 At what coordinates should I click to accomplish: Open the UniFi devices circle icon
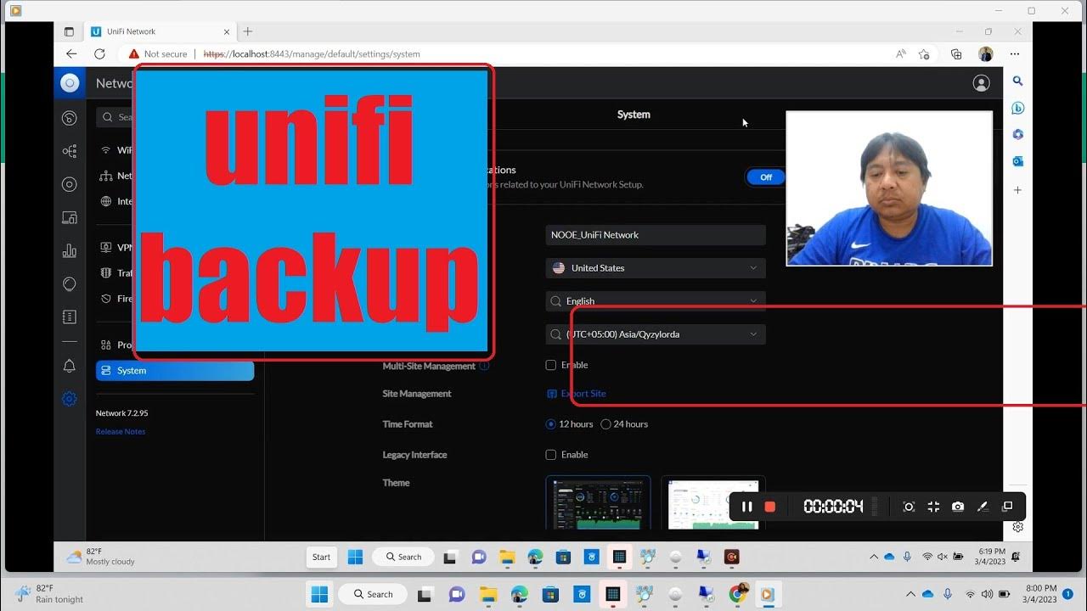click(x=70, y=184)
